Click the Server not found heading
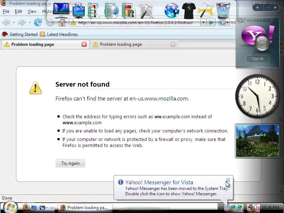The height and width of the screenshot is (213, 284). click(82, 84)
